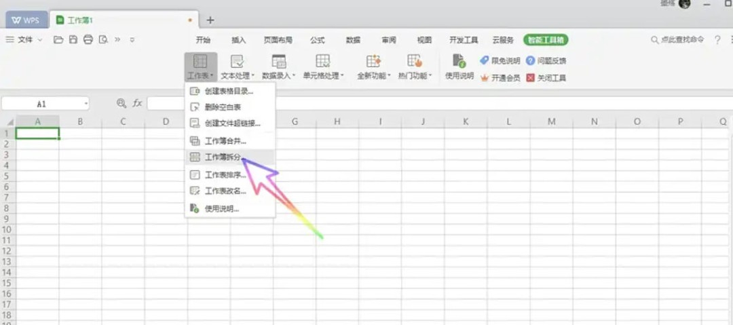Choose 工作表排序 from the menu

(230, 175)
